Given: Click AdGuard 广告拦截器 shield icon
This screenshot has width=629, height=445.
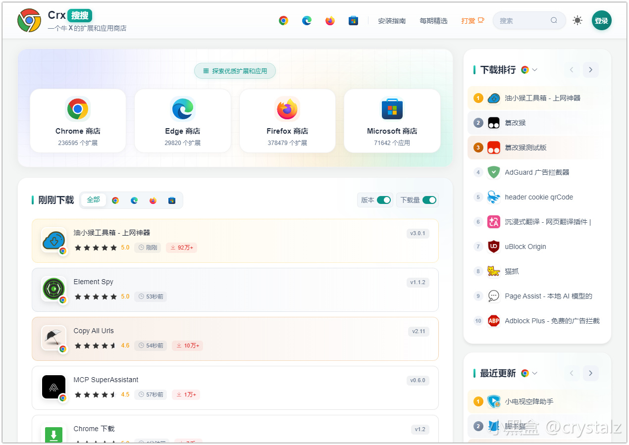Looking at the screenshot, I should (x=494, y=172).
